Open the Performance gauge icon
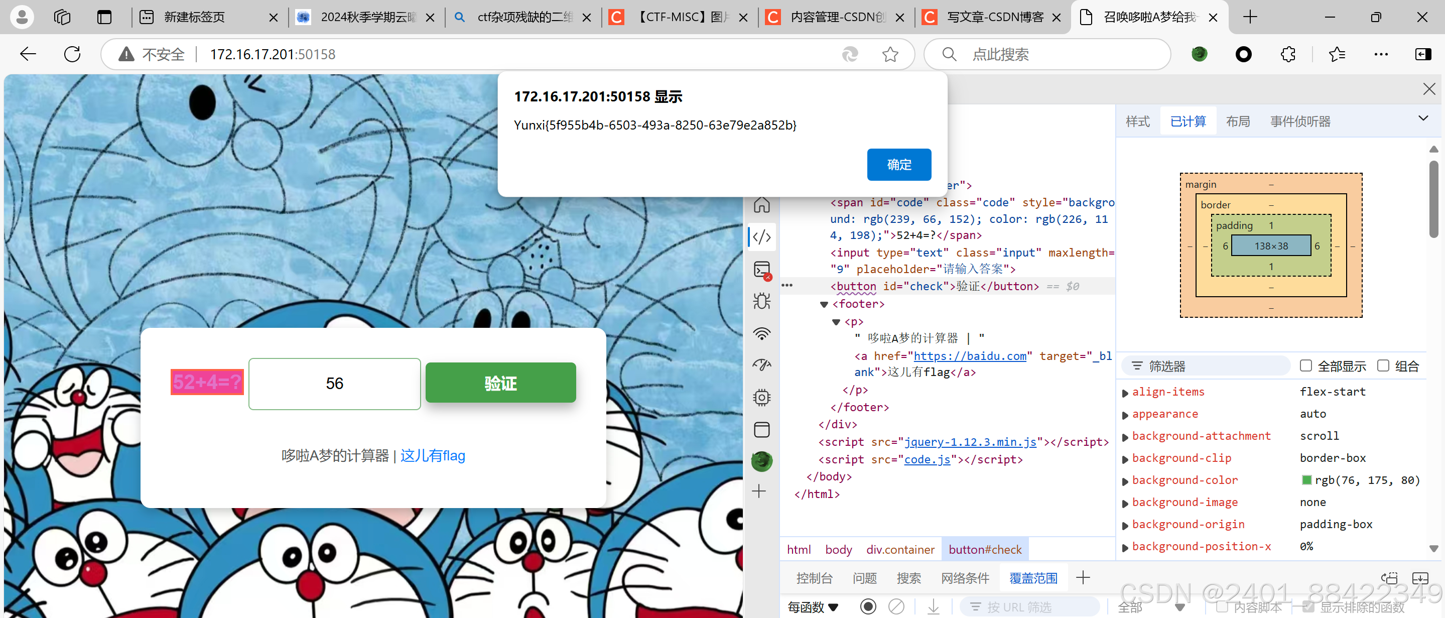This screenshot has height=618, width=1445. (x=761, y=365)
